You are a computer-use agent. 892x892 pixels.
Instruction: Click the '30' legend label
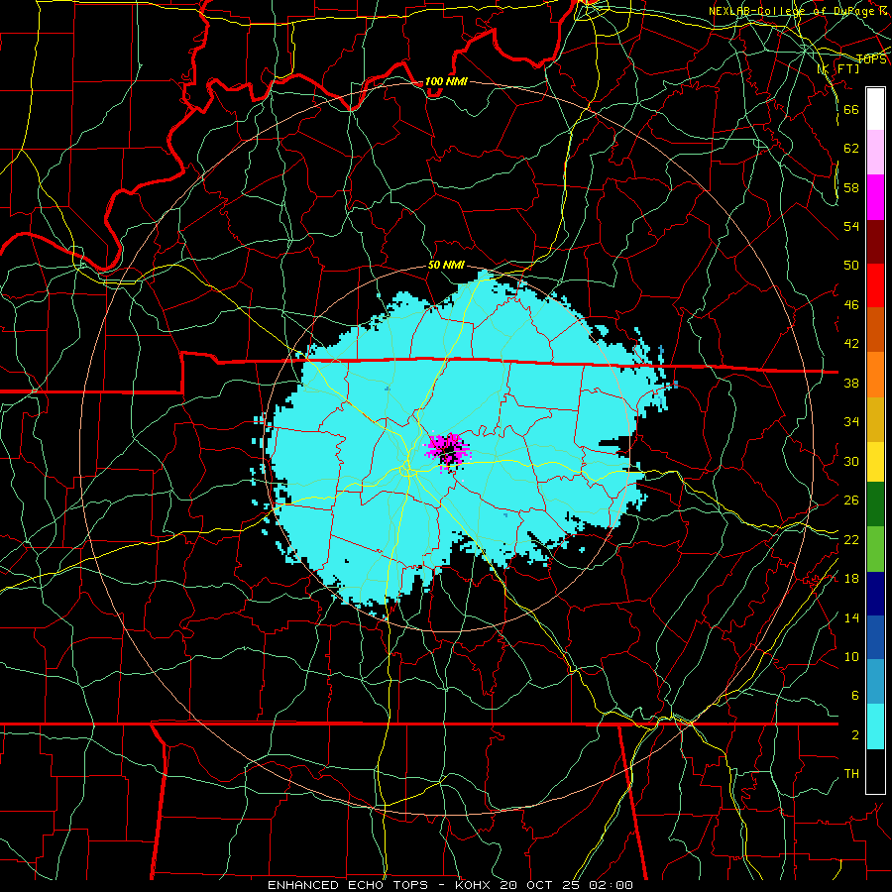[x=851, y=461]
